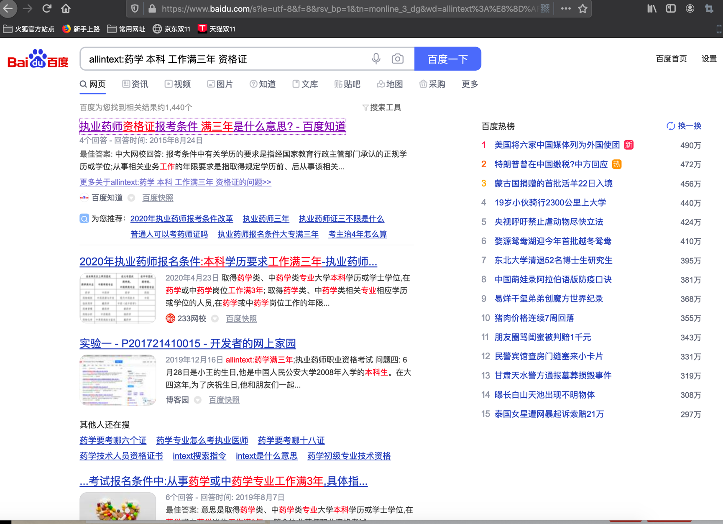Open hot topic 猪肉价格连续7周回落
This screenshot has height=524, width=723.
(x=534, y=318)
